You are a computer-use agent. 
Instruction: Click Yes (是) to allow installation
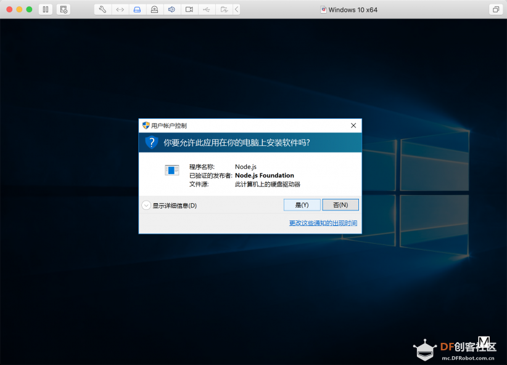tap(302, 205)
